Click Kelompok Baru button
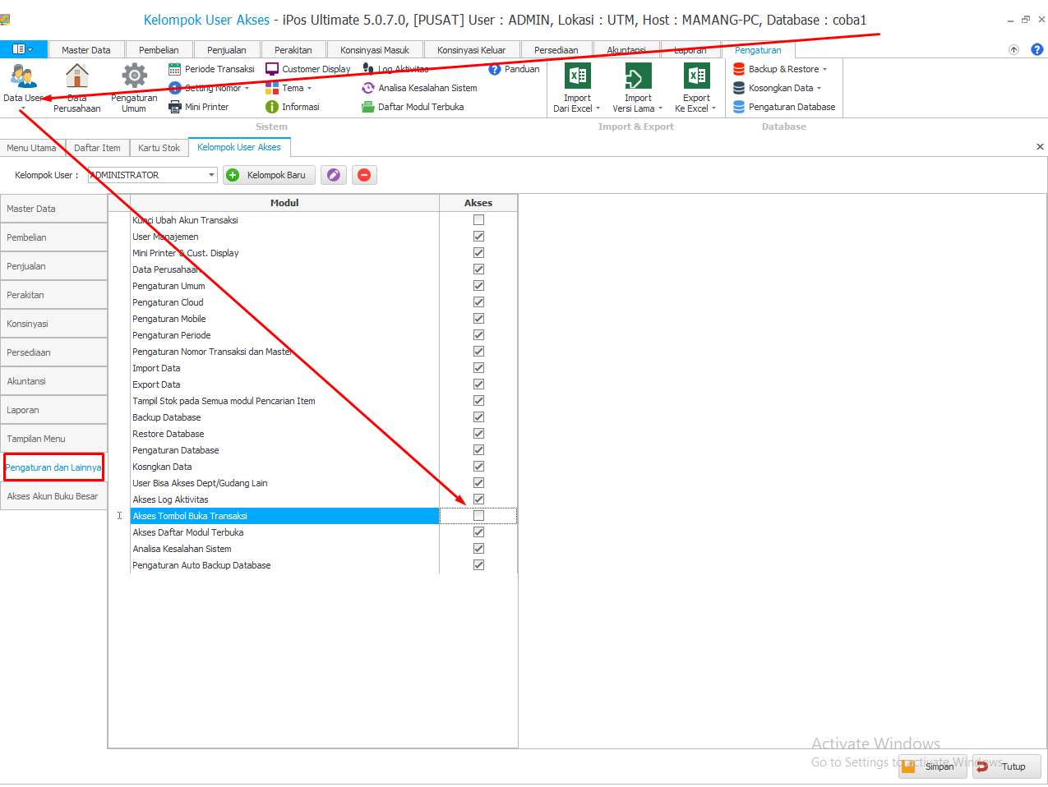 266,175
